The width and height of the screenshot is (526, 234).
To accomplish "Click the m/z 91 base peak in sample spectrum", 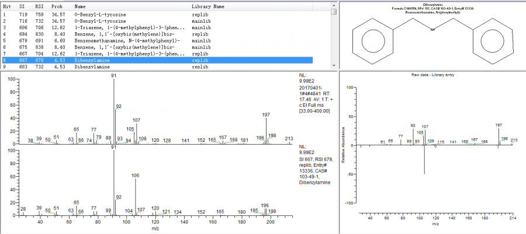I will [x=114, y=111].
